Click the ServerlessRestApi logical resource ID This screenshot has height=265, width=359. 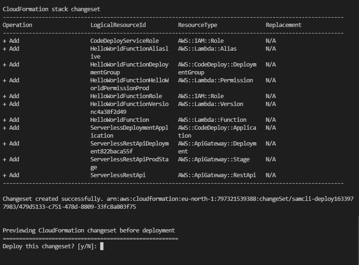click(118, 175)
